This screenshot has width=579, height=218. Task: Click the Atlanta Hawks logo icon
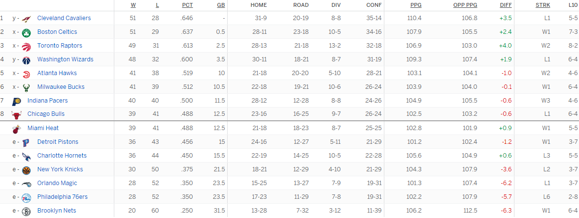pyautogui.click(x=27, y=73)
